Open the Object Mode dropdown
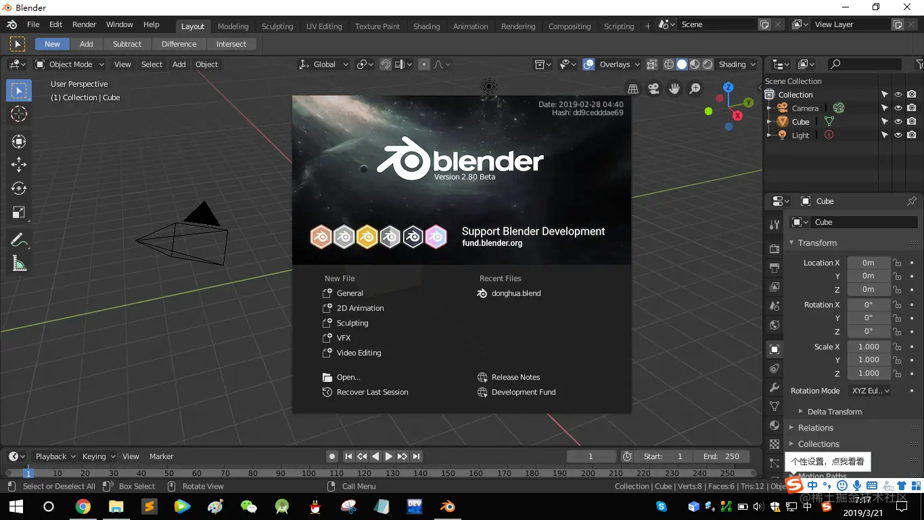 [x=70, y=64]
